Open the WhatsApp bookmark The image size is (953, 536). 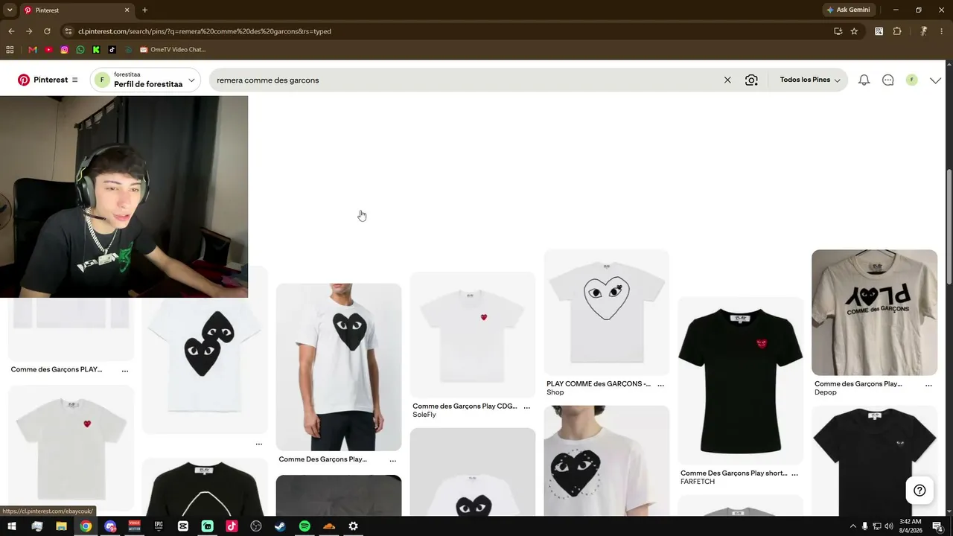(80, 50)
